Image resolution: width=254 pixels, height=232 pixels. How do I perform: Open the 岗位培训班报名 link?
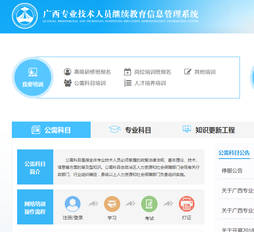click(x=152, y=72)
